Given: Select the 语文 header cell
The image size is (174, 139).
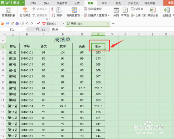Looking at the screenshot, I should (43, 46).
